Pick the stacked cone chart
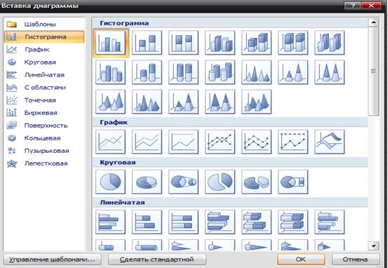This screenshot has width=388, height=268. 293,72
